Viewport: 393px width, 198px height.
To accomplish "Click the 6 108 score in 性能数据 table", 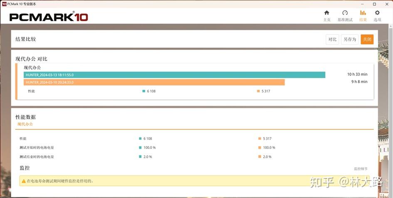I will pyautogui.click(x=148, y=139).
